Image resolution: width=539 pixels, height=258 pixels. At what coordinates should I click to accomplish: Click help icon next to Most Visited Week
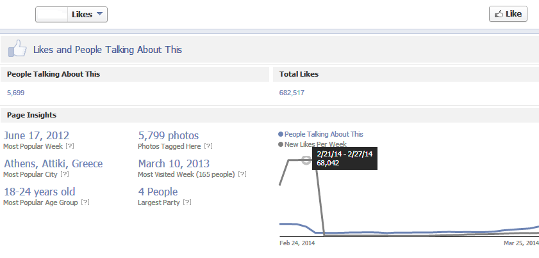[x=242, y=174]
